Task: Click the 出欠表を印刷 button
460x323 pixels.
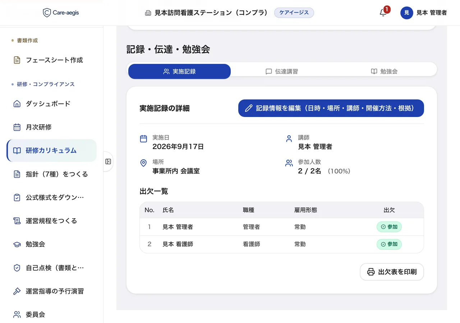Action: (392, 272)
